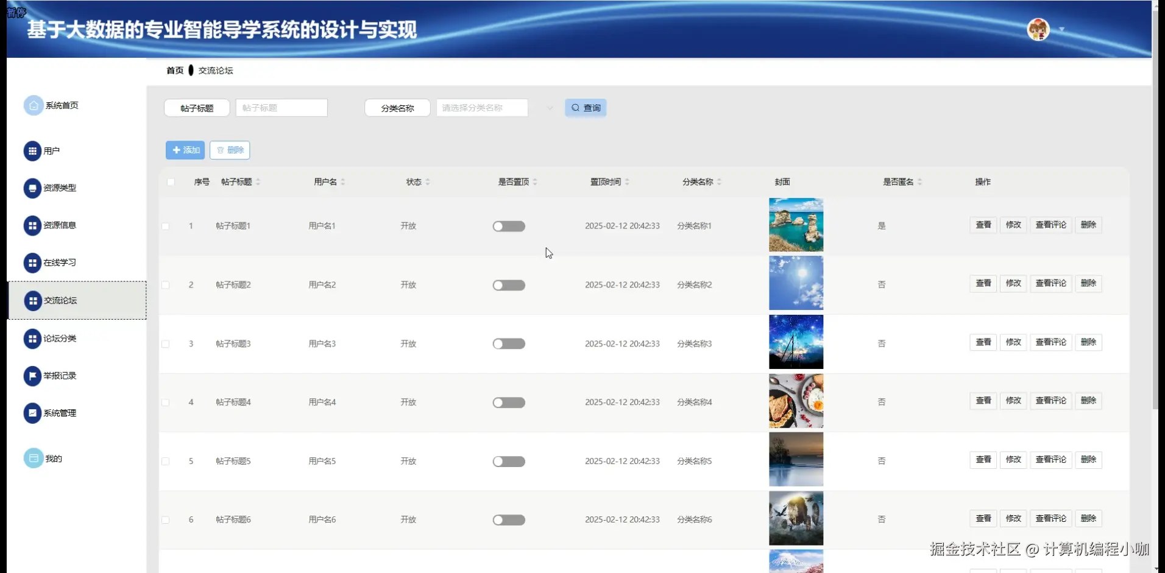Sort table by 状态 column arrows
The height and width of the screenshot is (573, 1165).
click(x=428, y=182)
